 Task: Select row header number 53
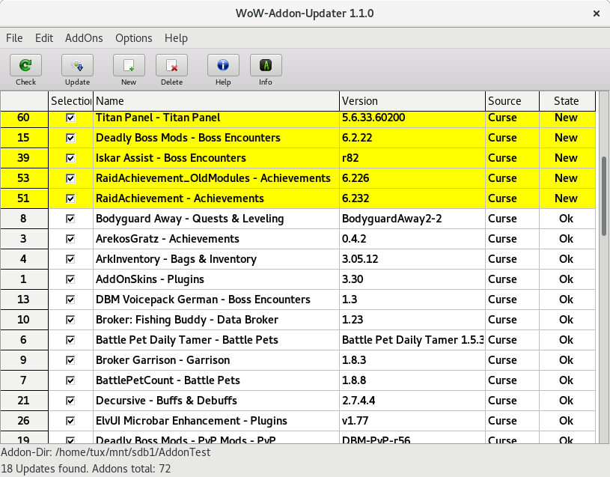coord(24,178)
